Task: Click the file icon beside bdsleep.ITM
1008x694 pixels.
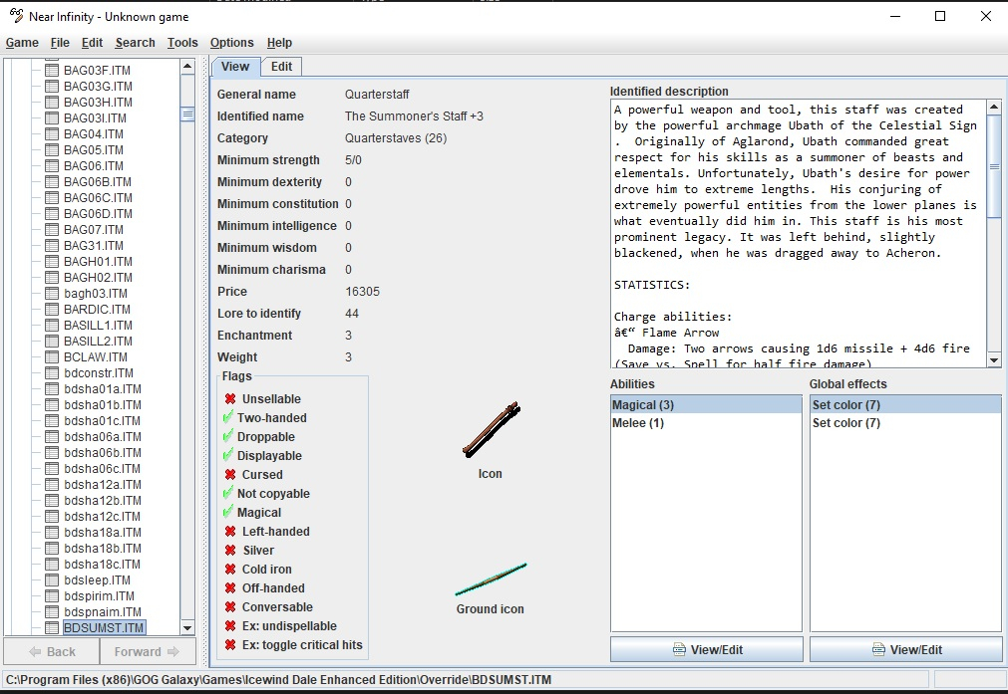Action: click(x=52, y=580)
